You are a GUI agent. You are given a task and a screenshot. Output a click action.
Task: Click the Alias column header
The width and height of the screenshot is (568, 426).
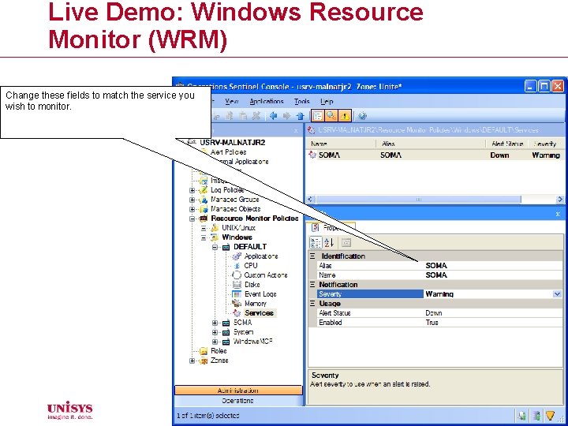tap(431, 144)
